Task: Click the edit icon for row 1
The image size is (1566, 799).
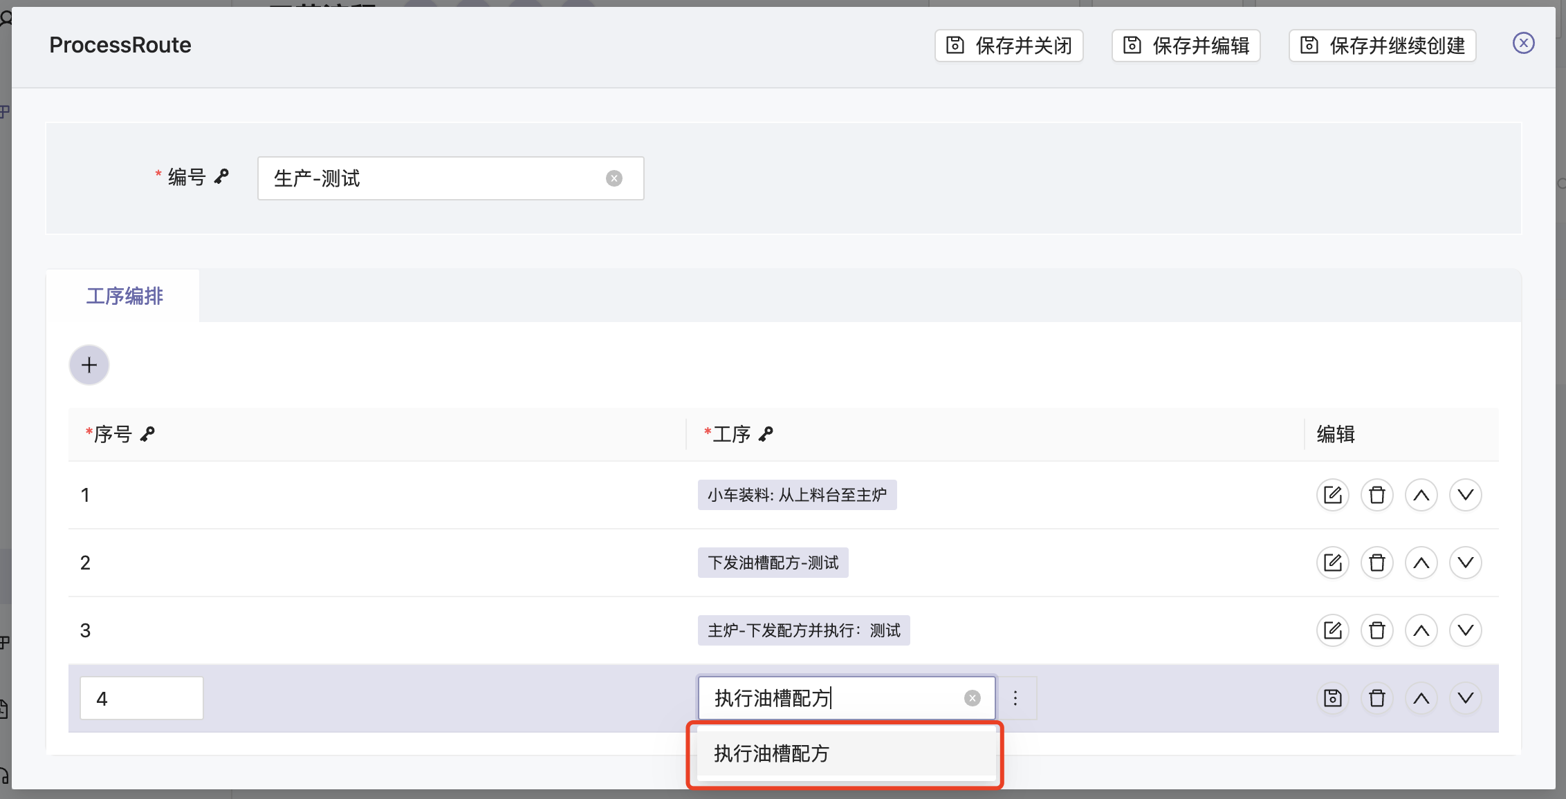Action: pos(1332,495)
